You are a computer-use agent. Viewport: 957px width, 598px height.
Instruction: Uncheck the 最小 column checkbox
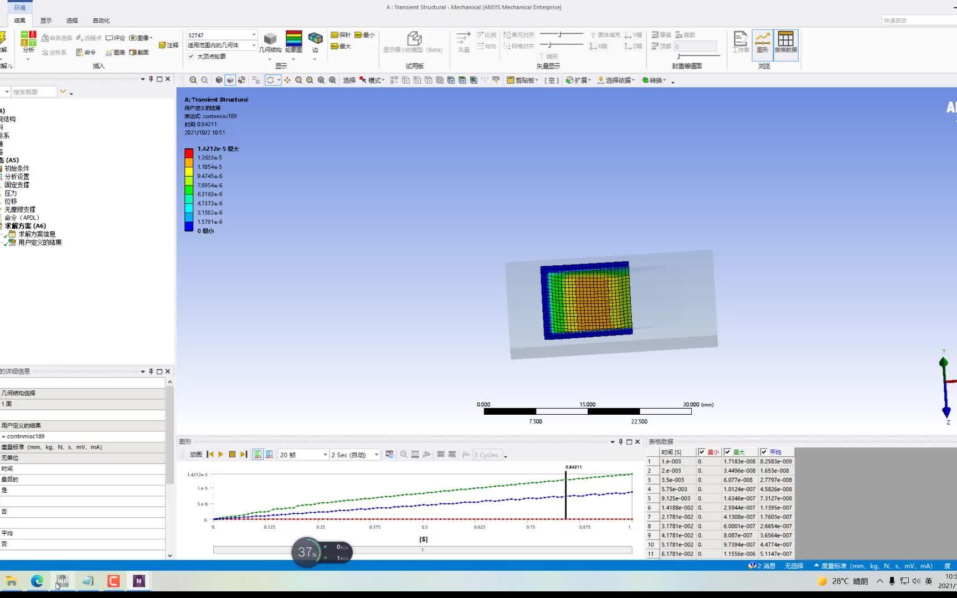tap(702, 452)
